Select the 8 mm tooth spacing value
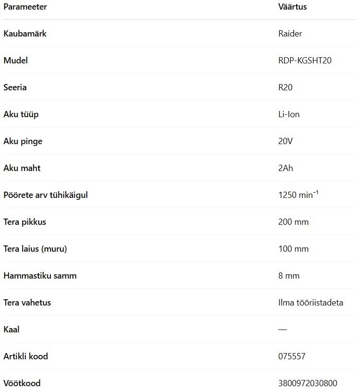Image resolution: width=356 pixels, height=391 pixels. tap(289, 276)
